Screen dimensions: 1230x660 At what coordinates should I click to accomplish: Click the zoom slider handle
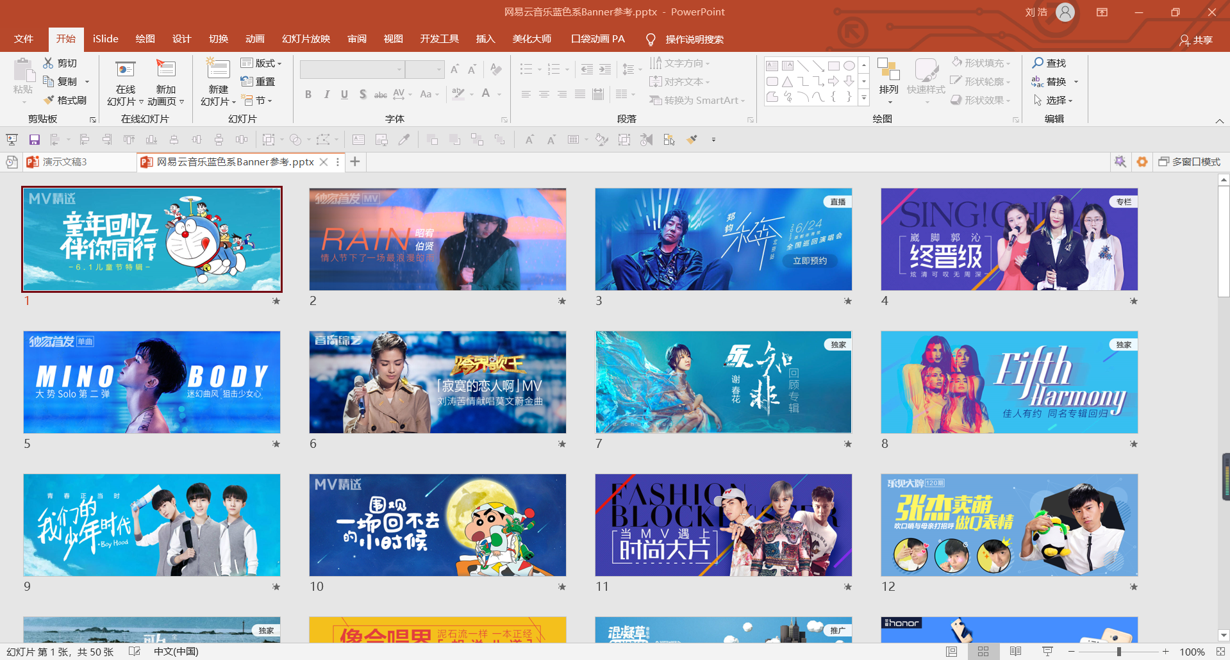[x=1118, y=652]
